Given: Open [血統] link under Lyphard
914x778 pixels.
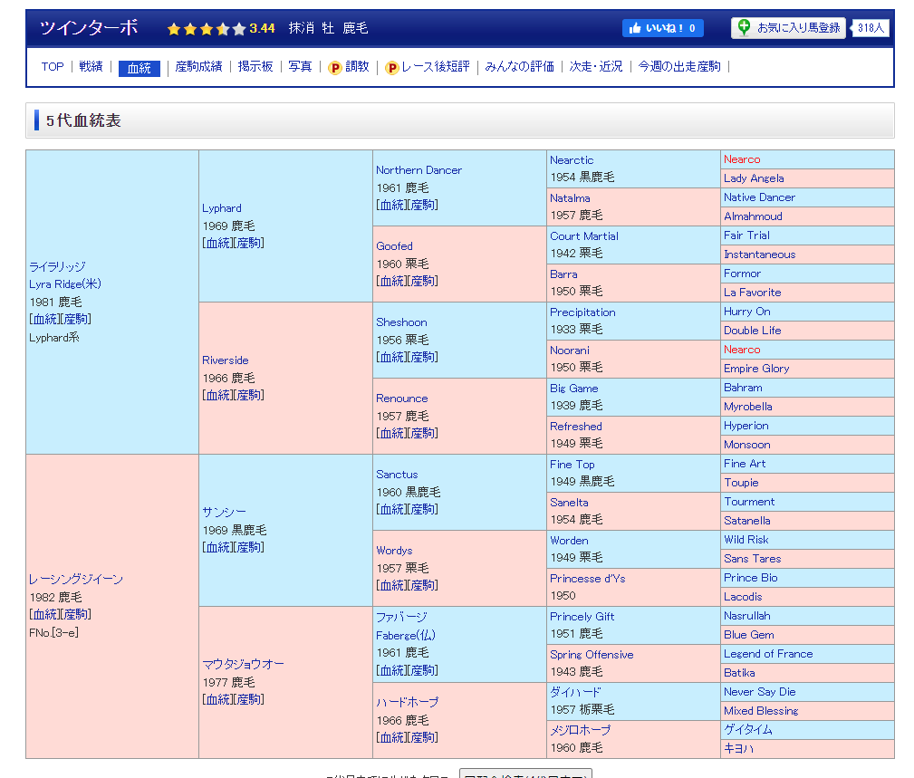Looking at the screenshot, I should [x=217, y=243].
